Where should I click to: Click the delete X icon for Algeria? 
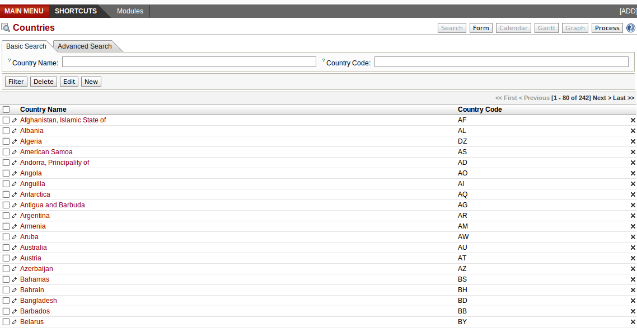tap(633, 141)
